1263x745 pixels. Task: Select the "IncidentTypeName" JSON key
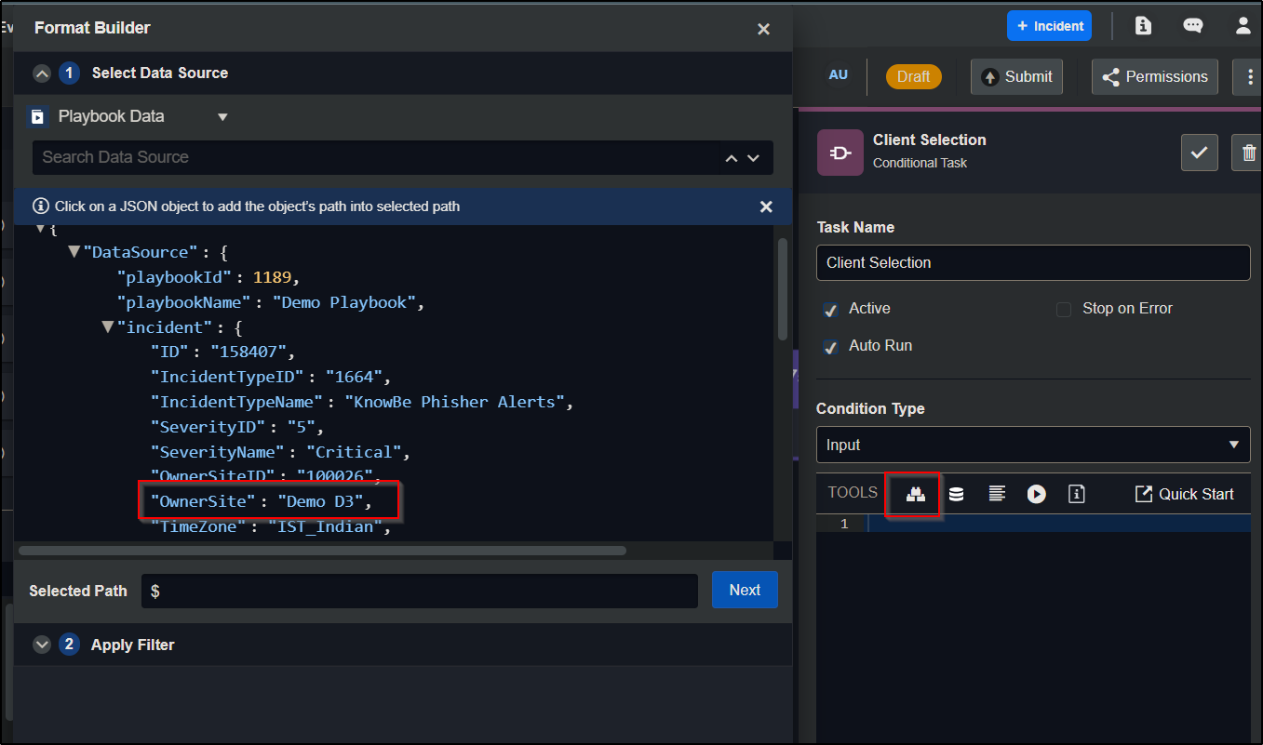235,402
